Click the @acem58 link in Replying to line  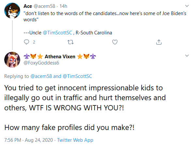coord(41,76)
